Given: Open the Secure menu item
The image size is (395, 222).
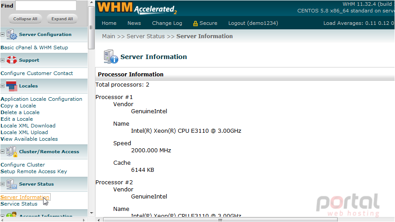Looking at the screenshot, I should pyautogui.click(x=208, y=23).
